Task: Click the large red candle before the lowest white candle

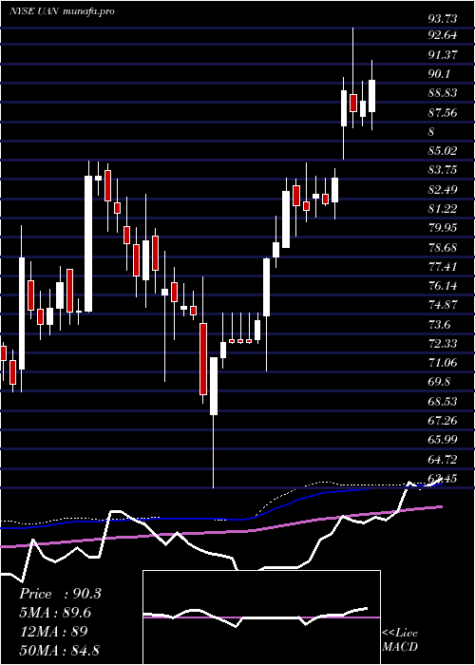Action: 203,359
